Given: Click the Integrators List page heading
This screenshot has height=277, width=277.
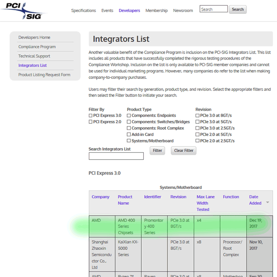Looking at the screenshot, I should 121,39.
